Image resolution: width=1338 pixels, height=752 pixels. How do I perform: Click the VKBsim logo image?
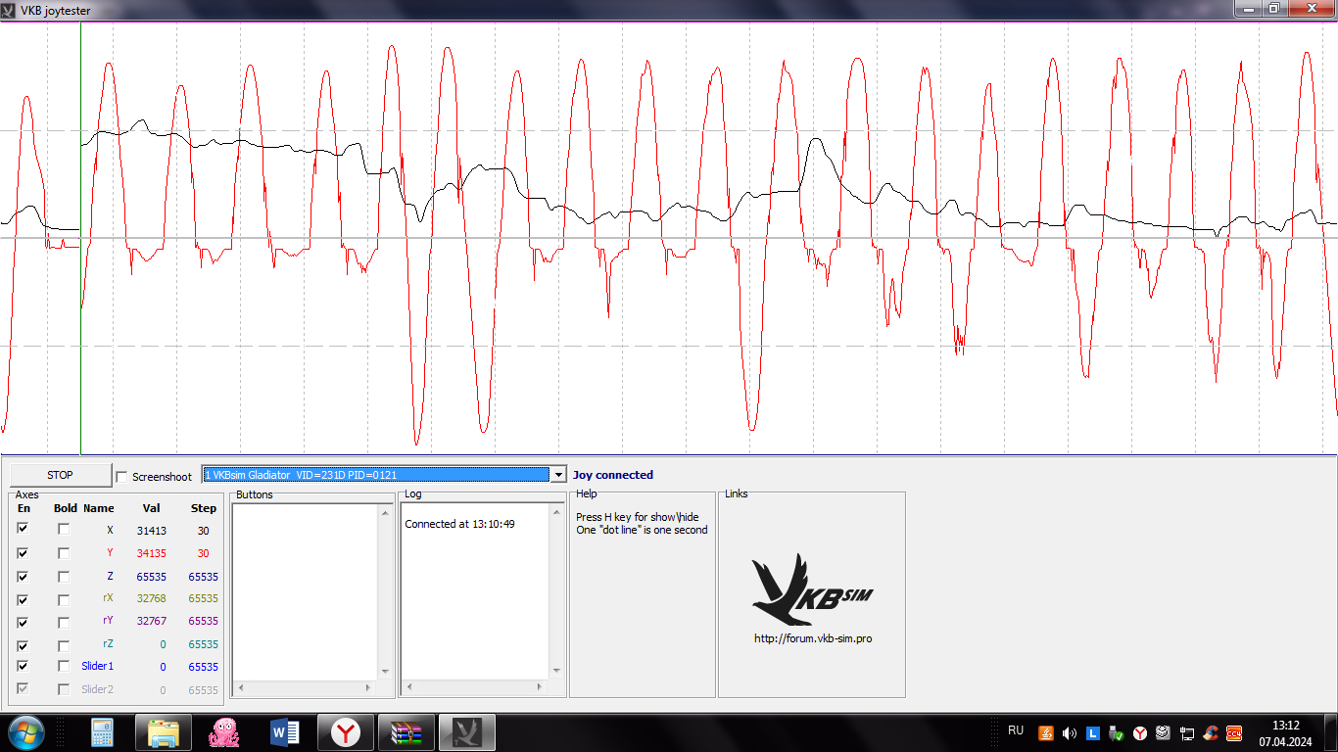tap(812, 590)
